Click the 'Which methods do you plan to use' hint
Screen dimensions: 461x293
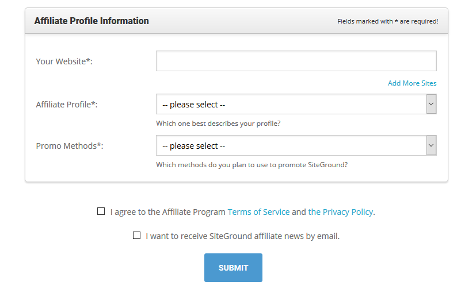pyautogui.click(x=252, y=165)
